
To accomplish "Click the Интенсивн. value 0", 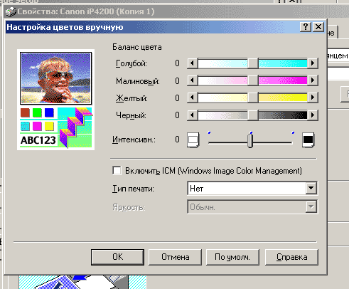I will pyautogui.click(x=177, y=140).
